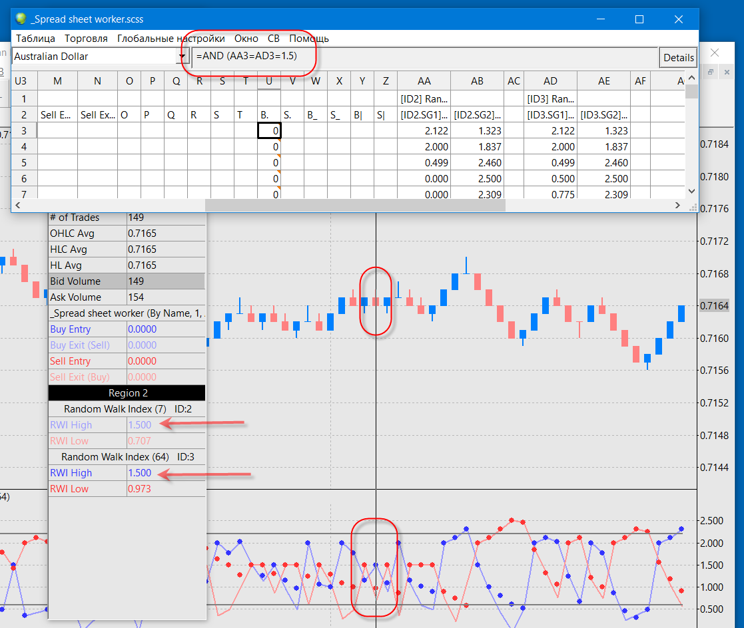Close the background chart window with X
Image resolution: width=744 pixels, height=628 pixels.
point(715,53)
